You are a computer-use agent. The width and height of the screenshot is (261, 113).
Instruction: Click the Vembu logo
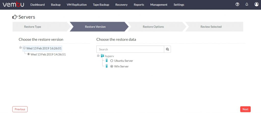pos(13,5)
